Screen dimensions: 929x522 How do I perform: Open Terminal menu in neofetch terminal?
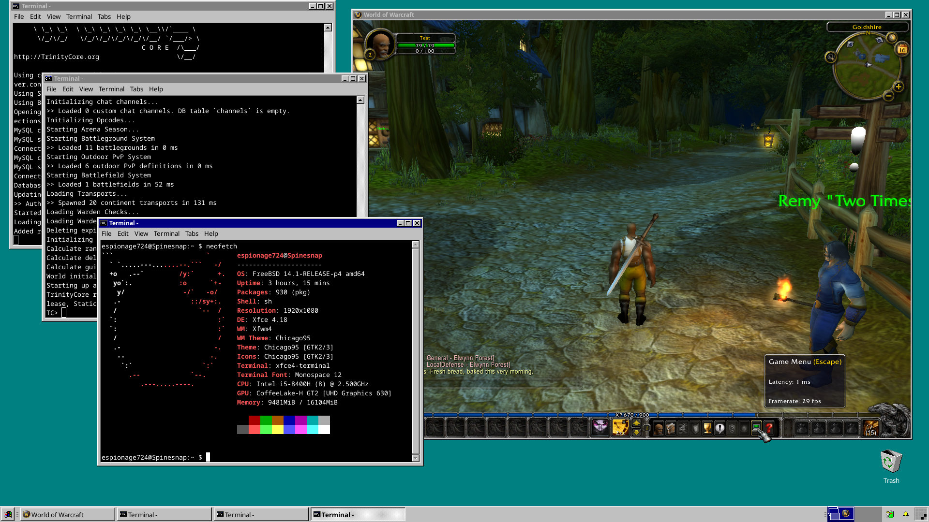point(166,233)
